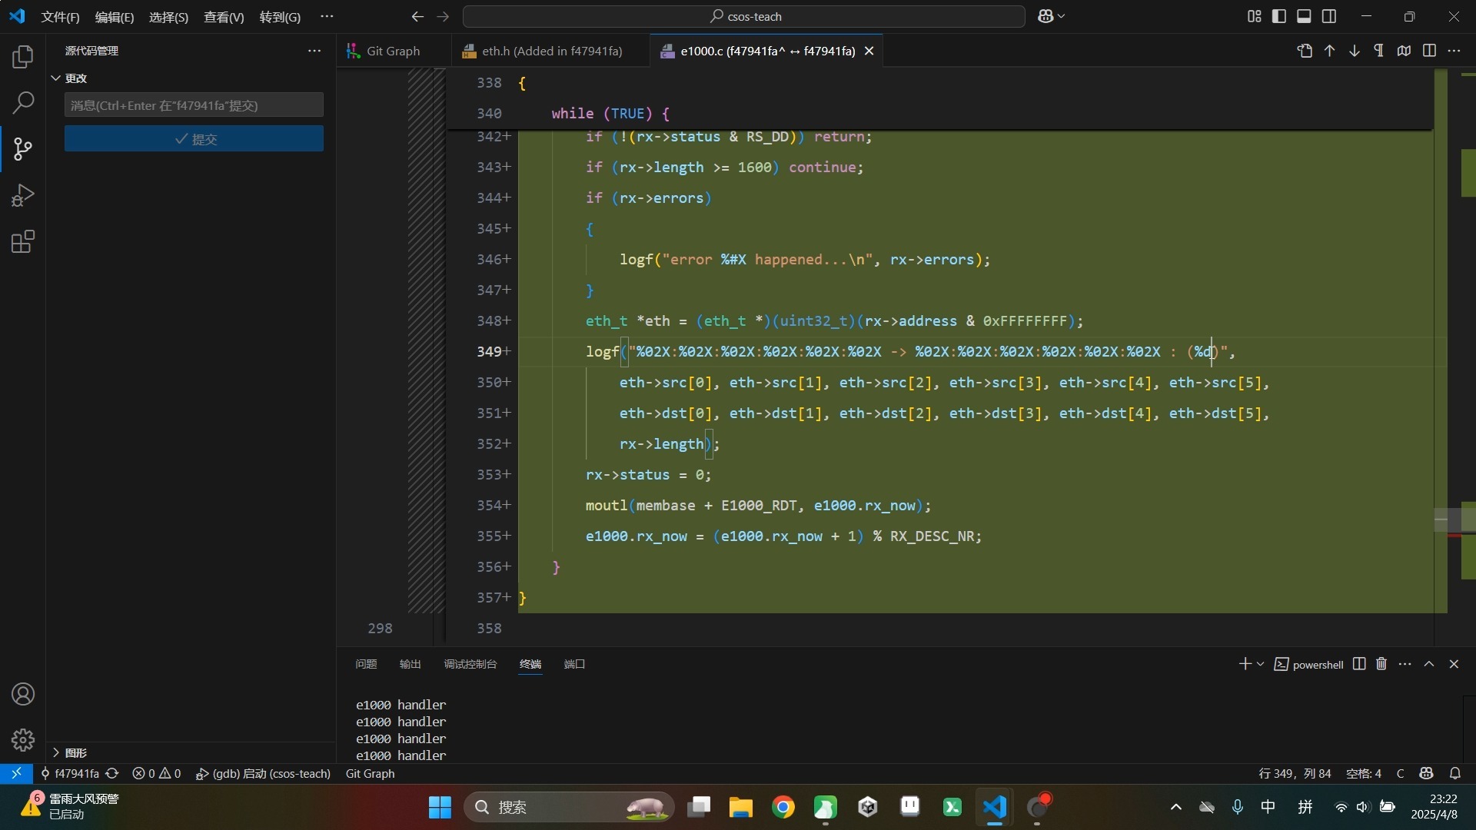This screenshot has height=830, width=1476.
Task: Click the 行 349, 列 84 status item
Action: click(x=1295, y=774)
